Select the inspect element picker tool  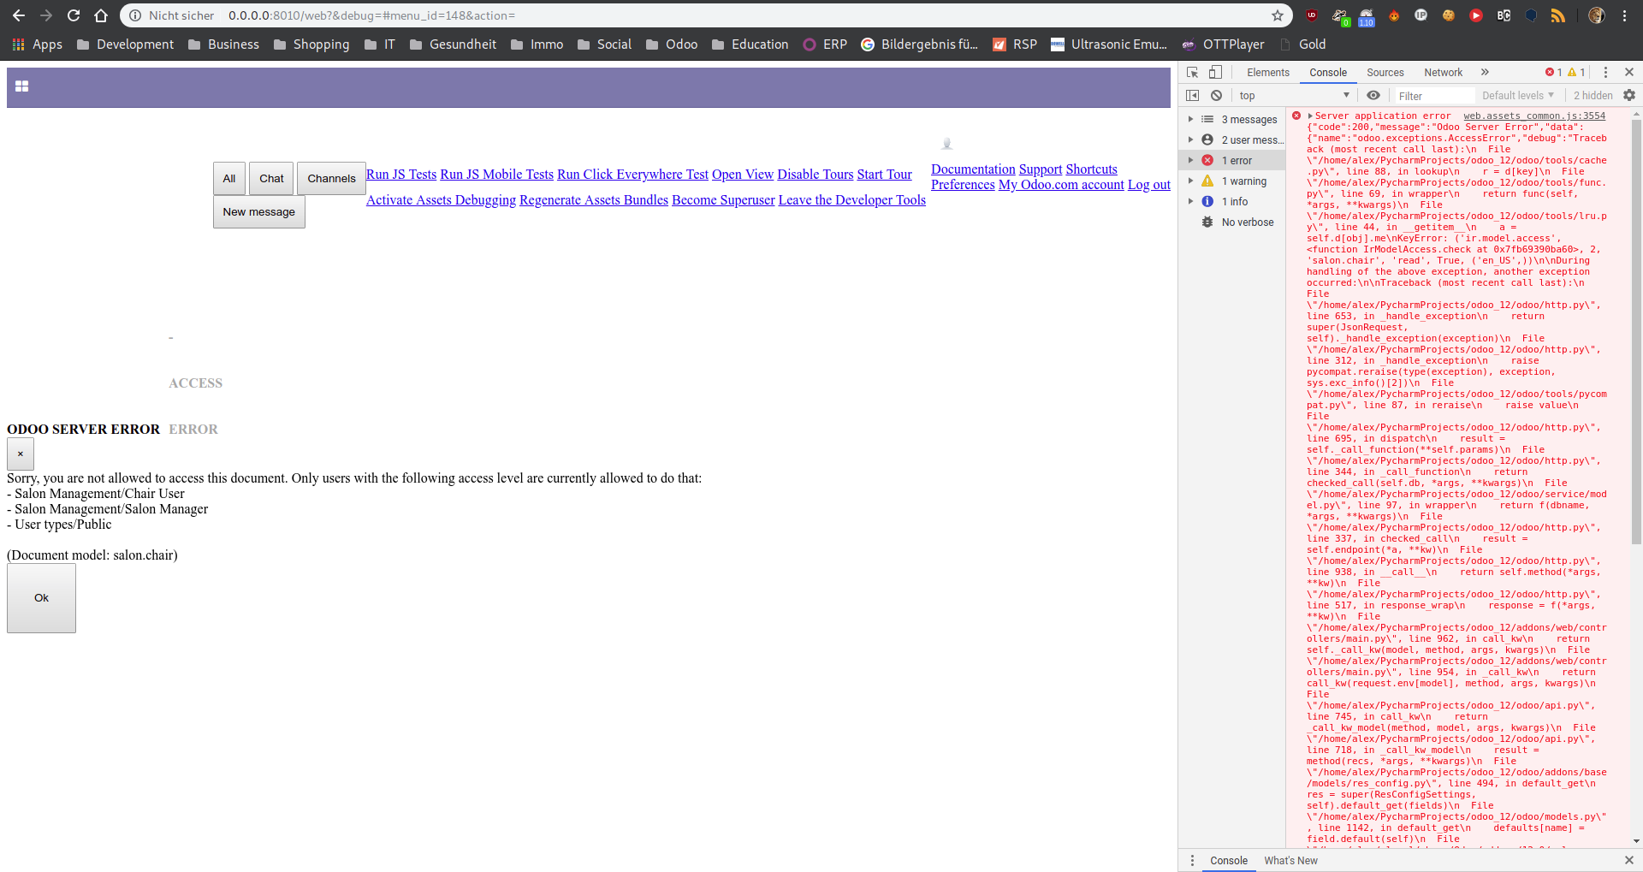(x=1191, y=73)
